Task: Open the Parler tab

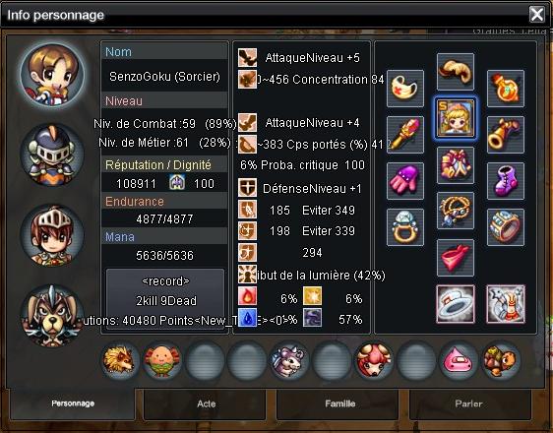Action: pyautogui.click(x=469, y=403)
